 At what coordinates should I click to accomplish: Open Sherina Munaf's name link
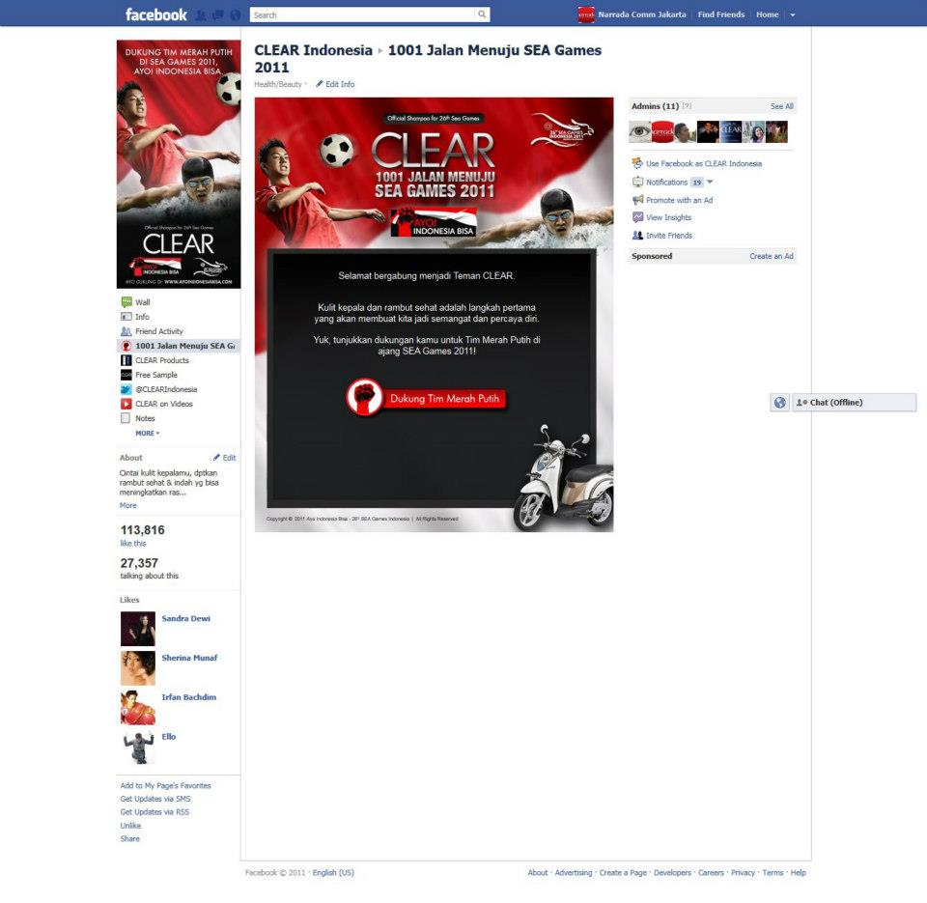[x=189, y=658]
